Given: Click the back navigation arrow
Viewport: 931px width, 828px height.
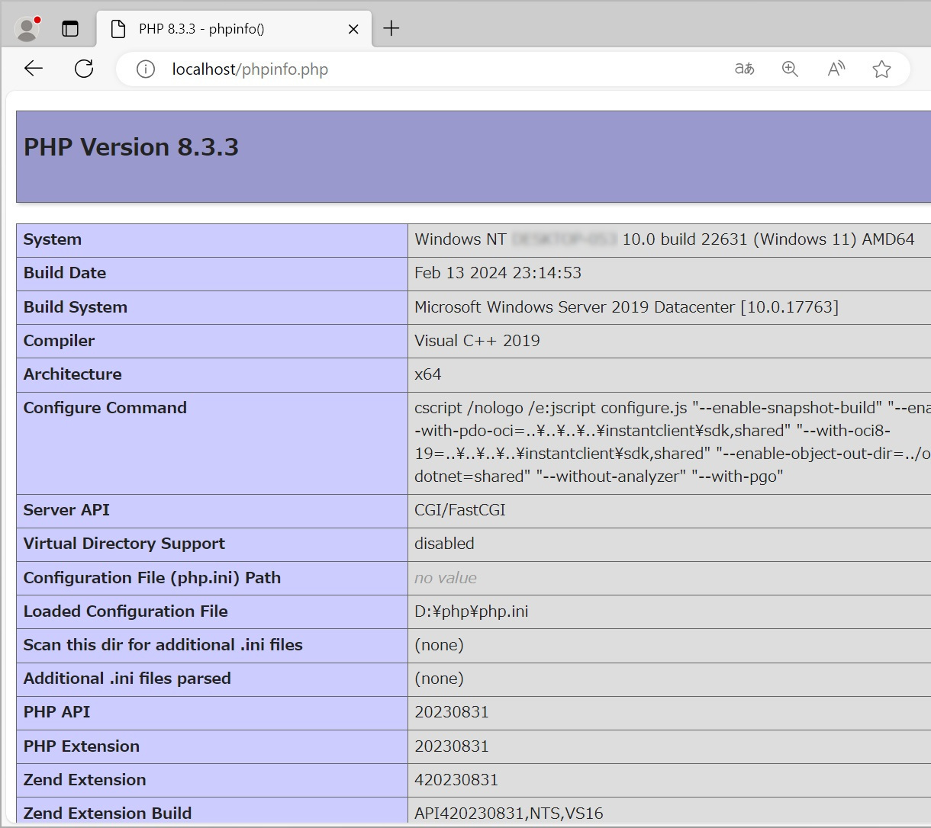Looking at the screenshot, I should [x=33, y=69].
